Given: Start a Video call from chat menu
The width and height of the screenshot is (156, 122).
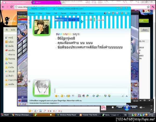Looking at the screenshot, I should click(x=48, y=13).
